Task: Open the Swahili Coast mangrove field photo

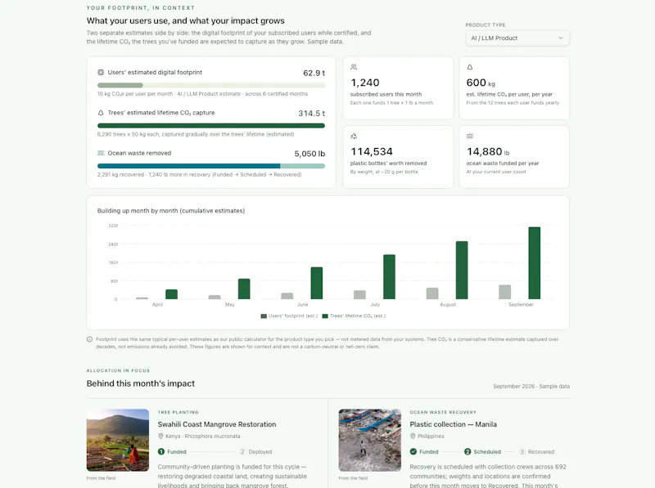Action: [118, 440]
